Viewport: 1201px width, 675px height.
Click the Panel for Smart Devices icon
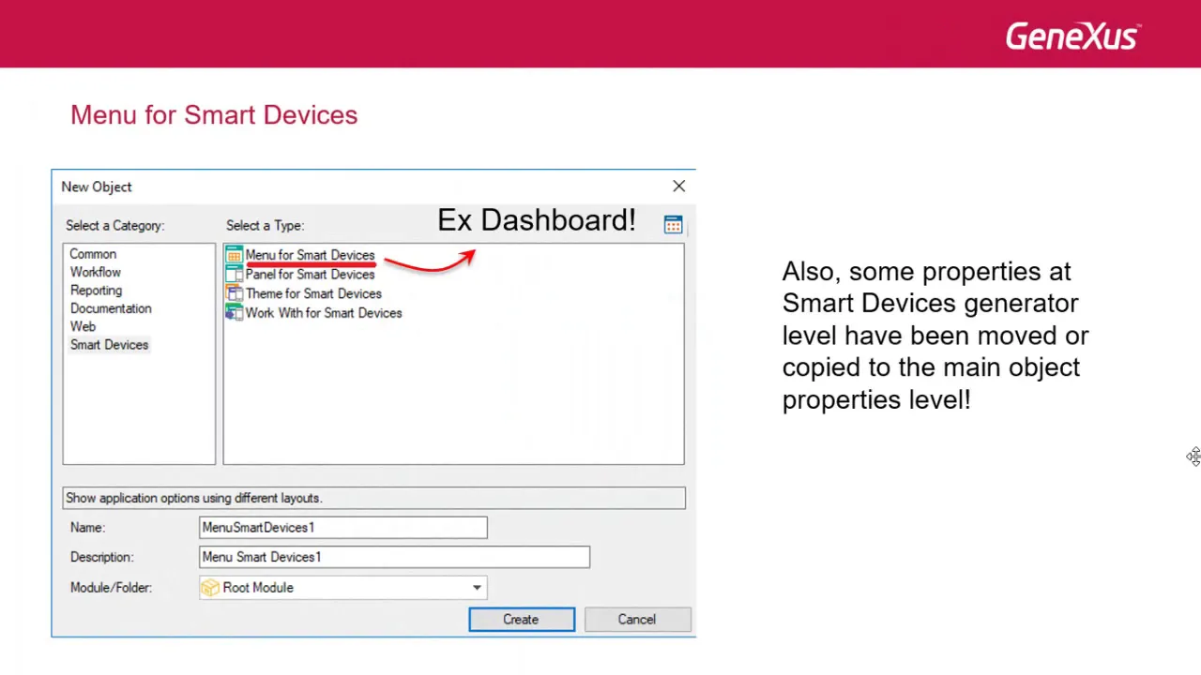pos(234,275)
